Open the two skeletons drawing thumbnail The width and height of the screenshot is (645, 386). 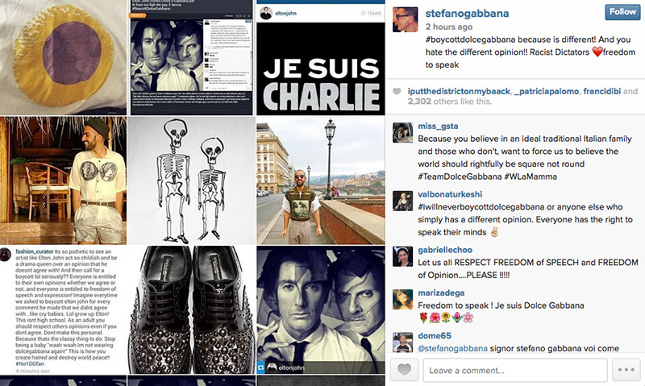(x=191, y=181)
